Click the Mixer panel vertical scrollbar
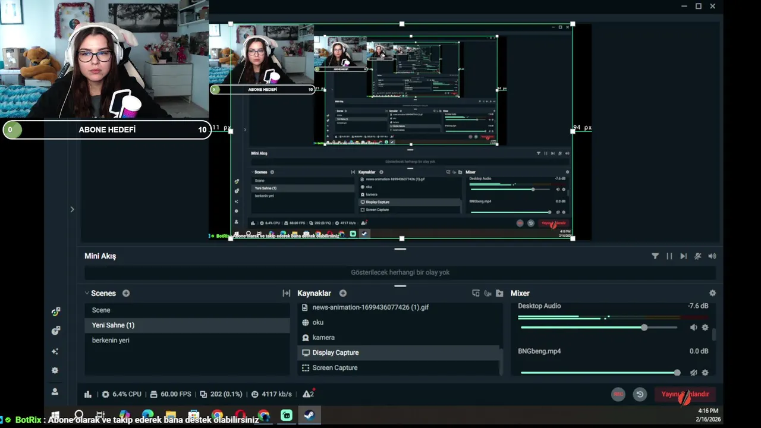 click(x=714, y=335)
